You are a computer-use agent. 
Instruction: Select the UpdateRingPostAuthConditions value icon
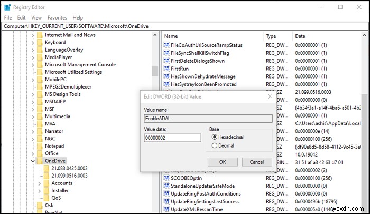point(167,193)
